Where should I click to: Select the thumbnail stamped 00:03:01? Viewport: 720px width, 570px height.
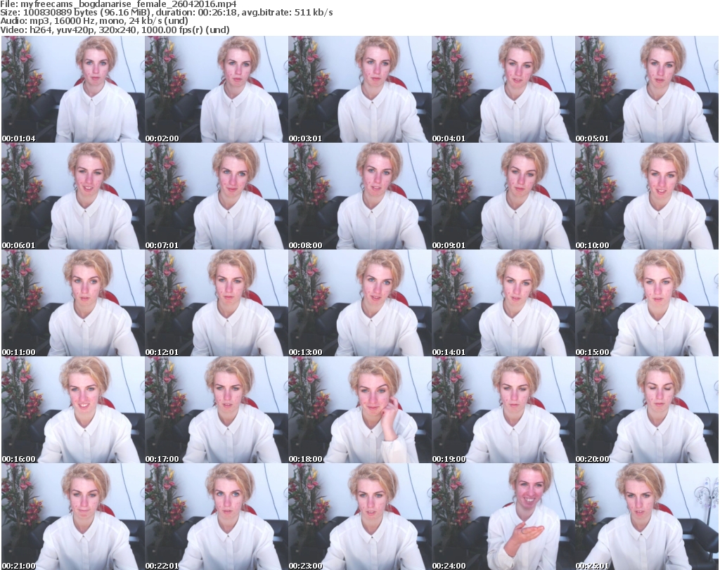point(359,89)
